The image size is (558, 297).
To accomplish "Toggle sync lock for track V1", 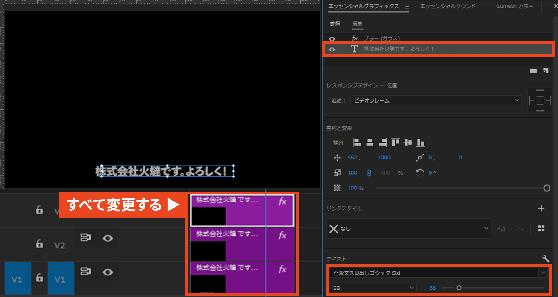I will click(x=86, y=272).
